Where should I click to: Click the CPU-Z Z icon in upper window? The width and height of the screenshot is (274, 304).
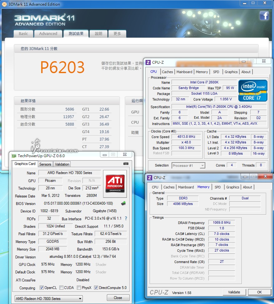pos(148,62)
